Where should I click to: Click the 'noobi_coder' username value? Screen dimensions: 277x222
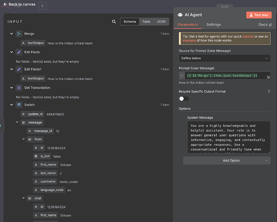coord(68,182)
